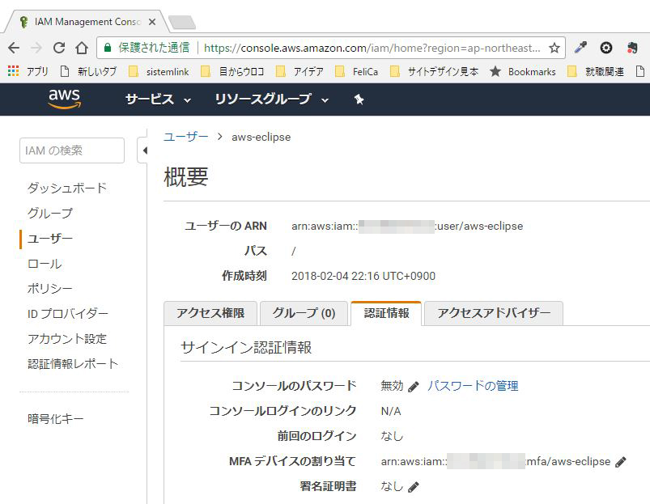Click the browser address bar URL
Viewport: 650px width, 504px height.
[x=372, y=48]
